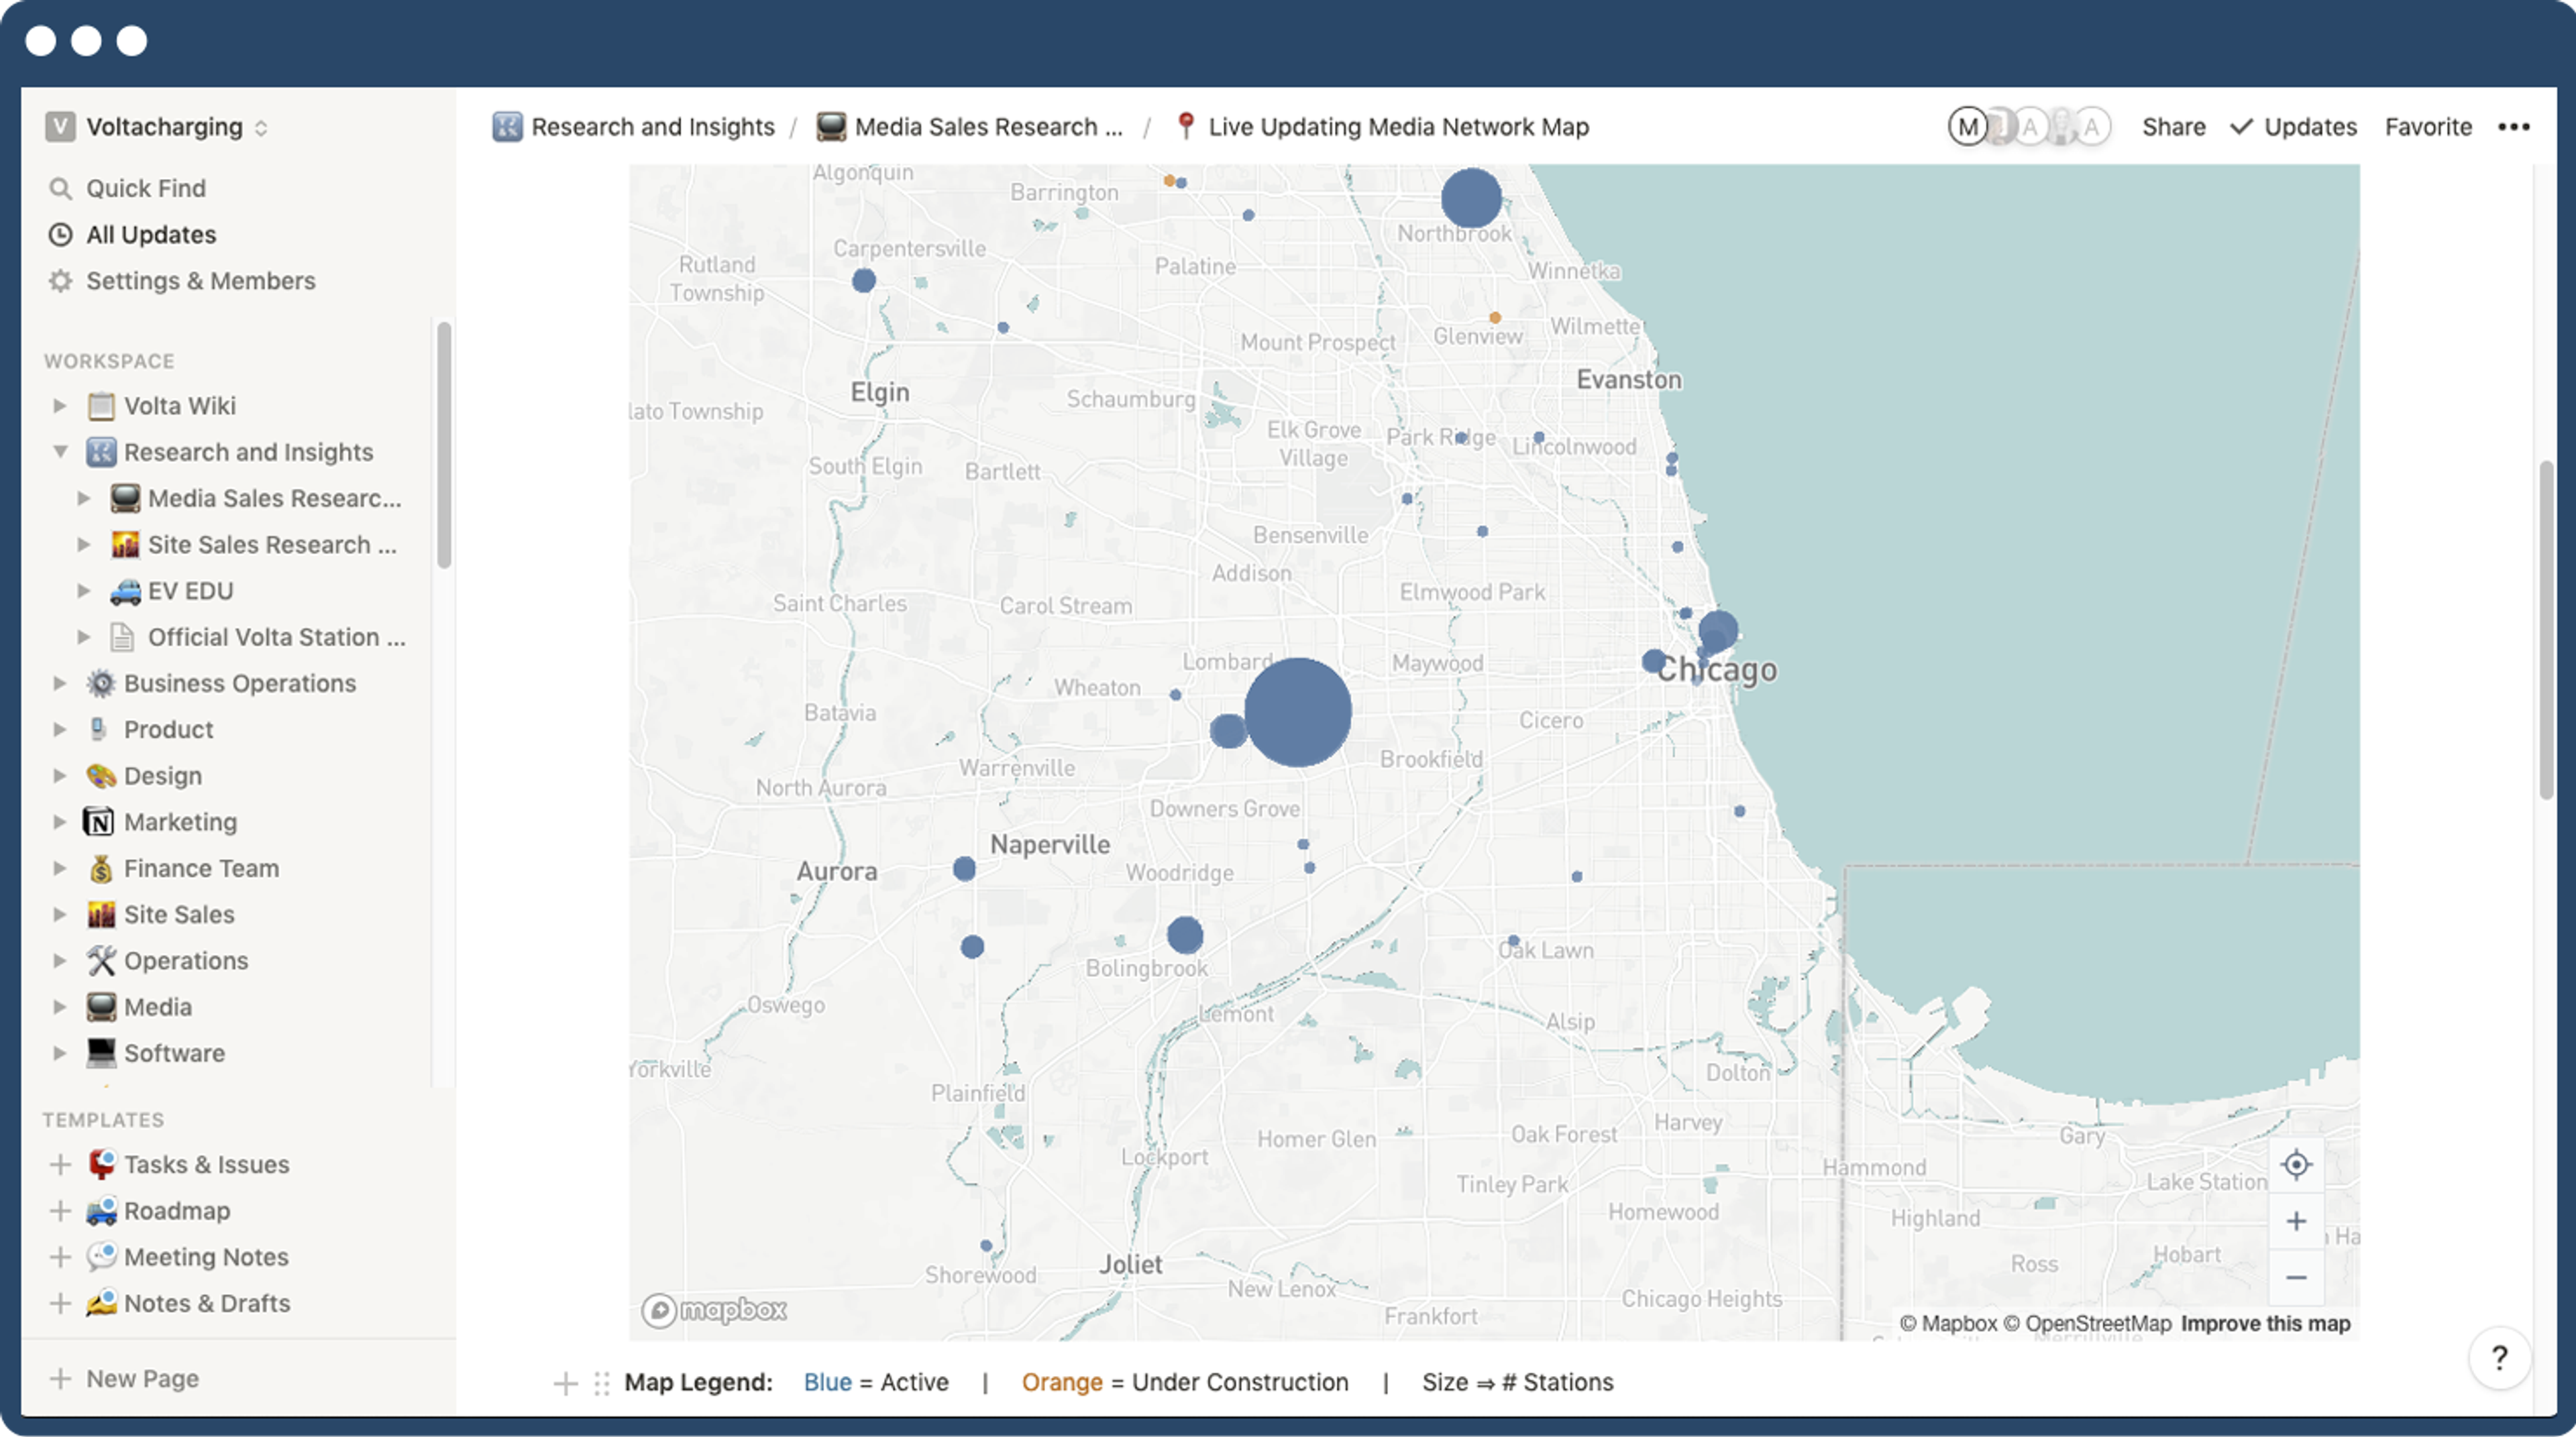This screenshot has height=1437, width=2576.
Task: Collapse the Research and Insights section
Action: click(x=60, y=452)
